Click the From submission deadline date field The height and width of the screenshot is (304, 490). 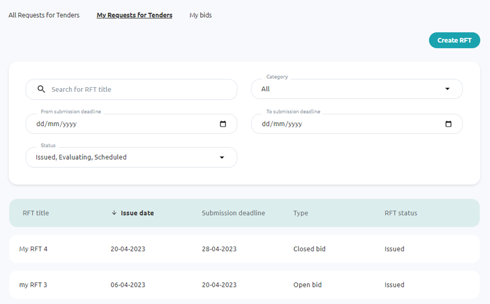coord(120,124)
